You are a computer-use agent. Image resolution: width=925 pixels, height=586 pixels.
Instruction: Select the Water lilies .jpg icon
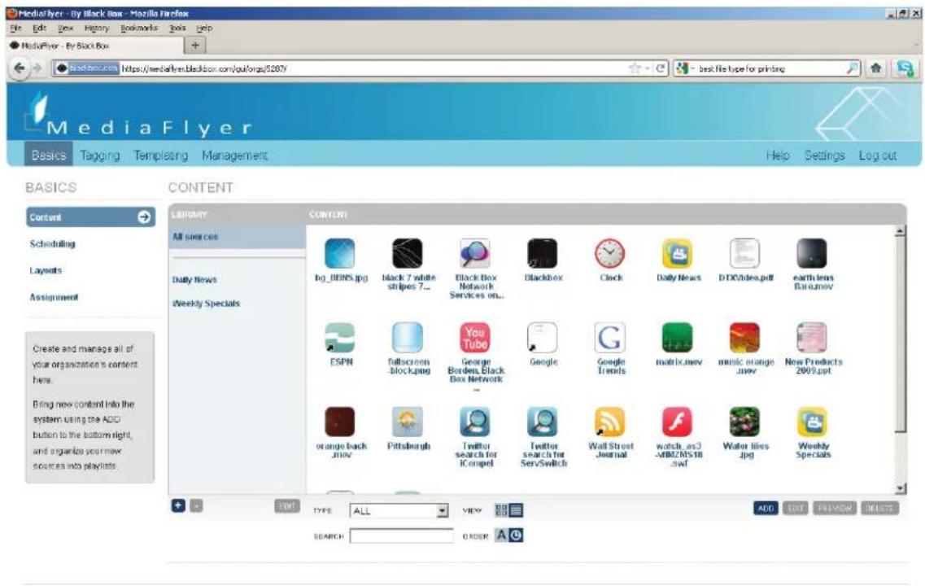(x=744, y=422)
